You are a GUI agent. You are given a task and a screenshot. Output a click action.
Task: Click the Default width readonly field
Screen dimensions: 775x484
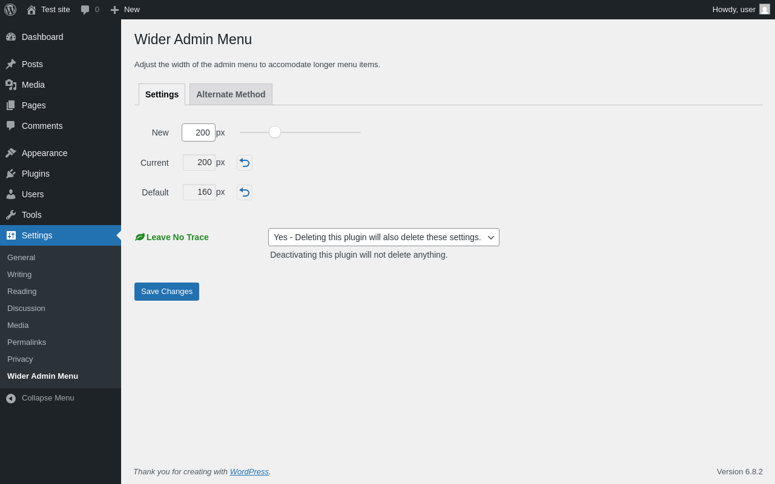point(199,192)
